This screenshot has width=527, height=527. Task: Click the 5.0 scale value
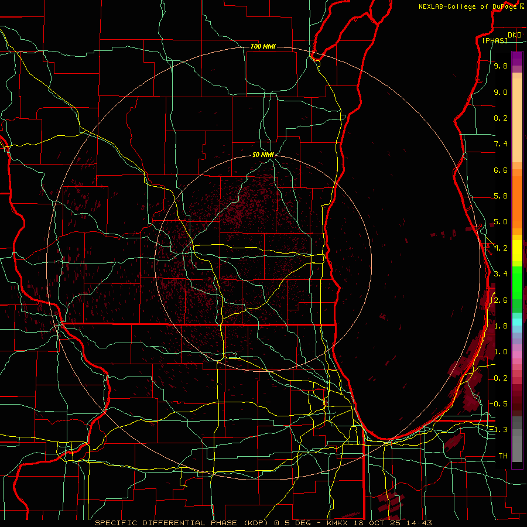[x=501, y=222]
